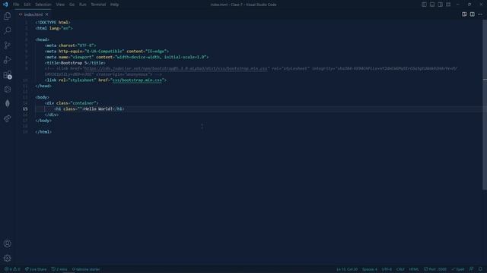Image resolution: width=487 pixels, height=273 pixels.
Task: Click the meta charset="UTF-8" line
Action: point(70,45)
